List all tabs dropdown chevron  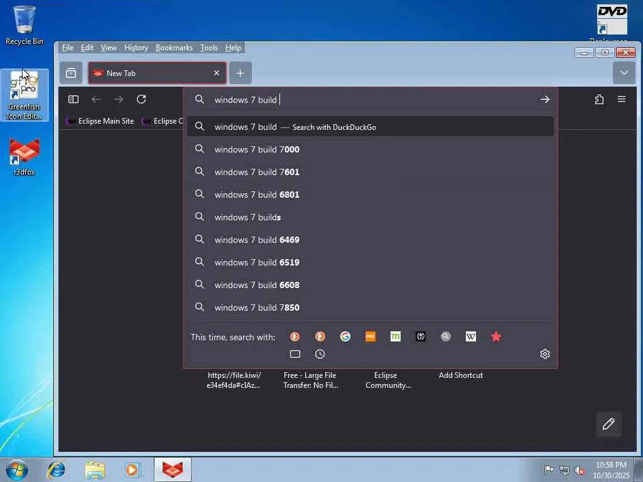coord(624,73)
